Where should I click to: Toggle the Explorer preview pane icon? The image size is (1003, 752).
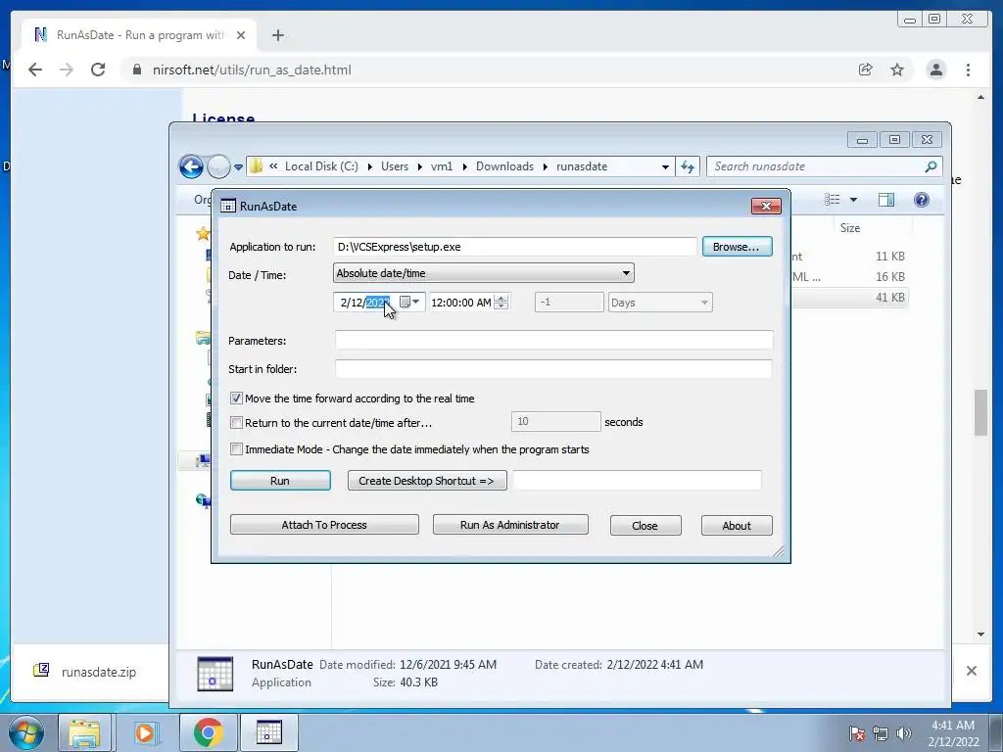pos(885,200)
